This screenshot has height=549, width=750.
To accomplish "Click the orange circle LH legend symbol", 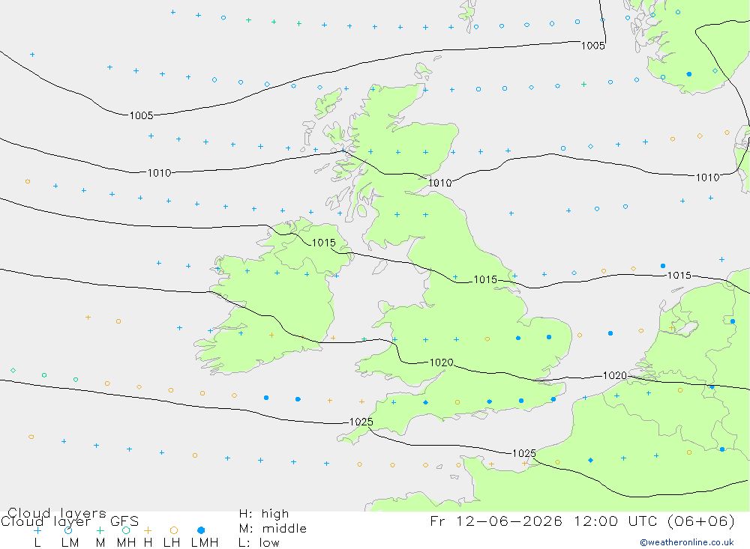I will point(174,530).
